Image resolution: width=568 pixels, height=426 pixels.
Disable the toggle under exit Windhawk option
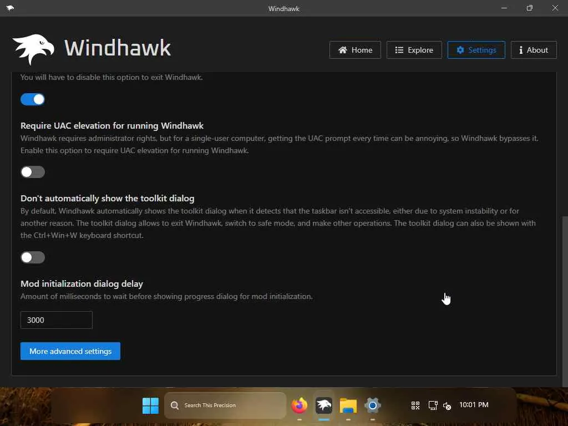(33, 99)
